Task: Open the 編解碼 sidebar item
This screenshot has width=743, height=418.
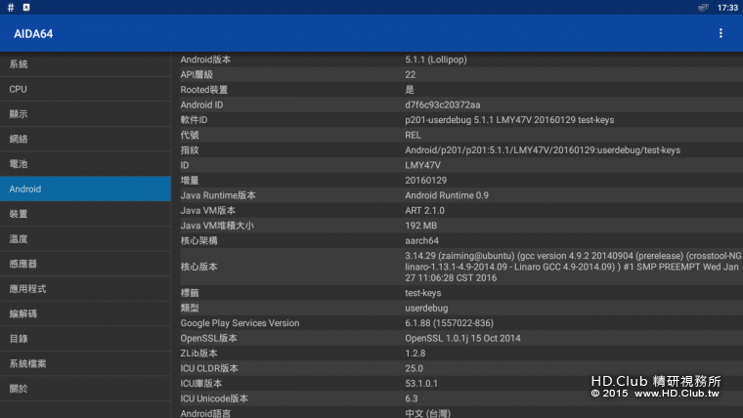Action: pyautogui.click(x=85, y=313)
